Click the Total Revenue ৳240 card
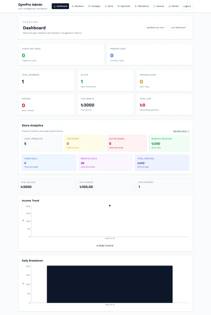 click(x=162, y=162)
